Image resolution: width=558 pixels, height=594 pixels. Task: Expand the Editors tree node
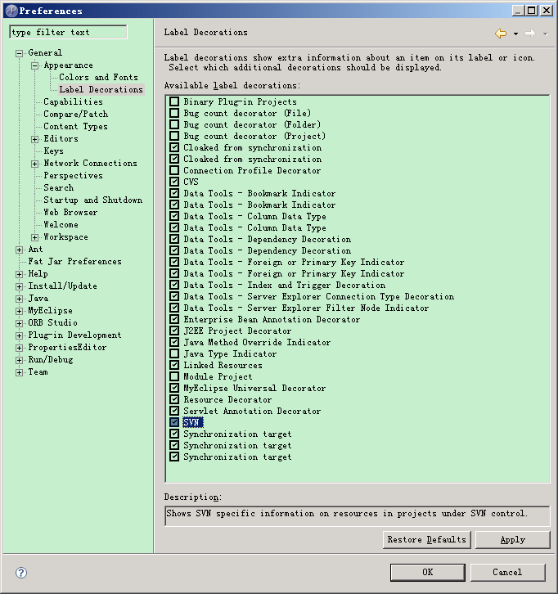34,139
